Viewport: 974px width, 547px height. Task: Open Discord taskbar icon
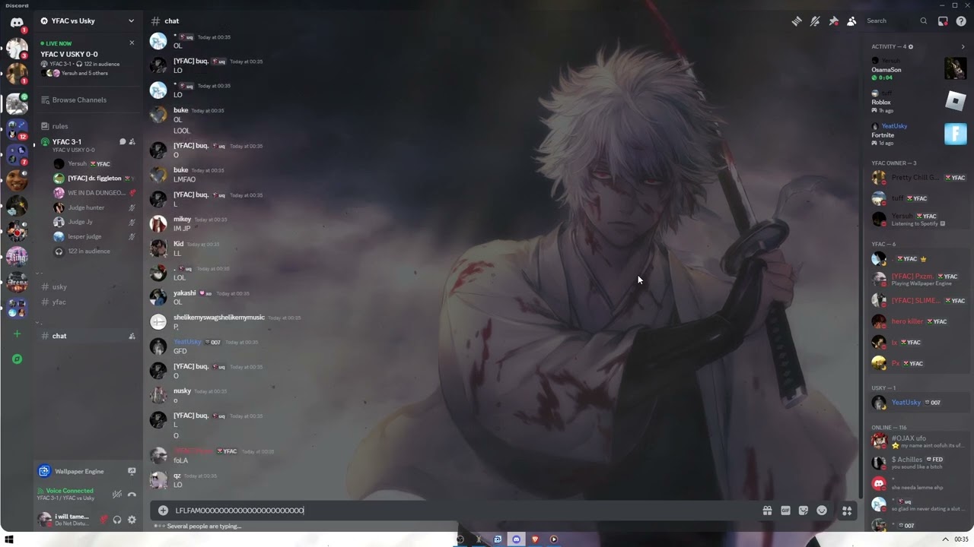[516, 539]
